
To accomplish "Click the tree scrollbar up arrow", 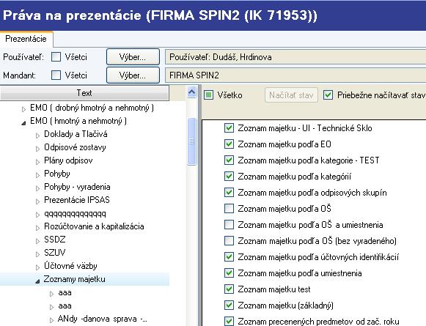I will point(191,92).
